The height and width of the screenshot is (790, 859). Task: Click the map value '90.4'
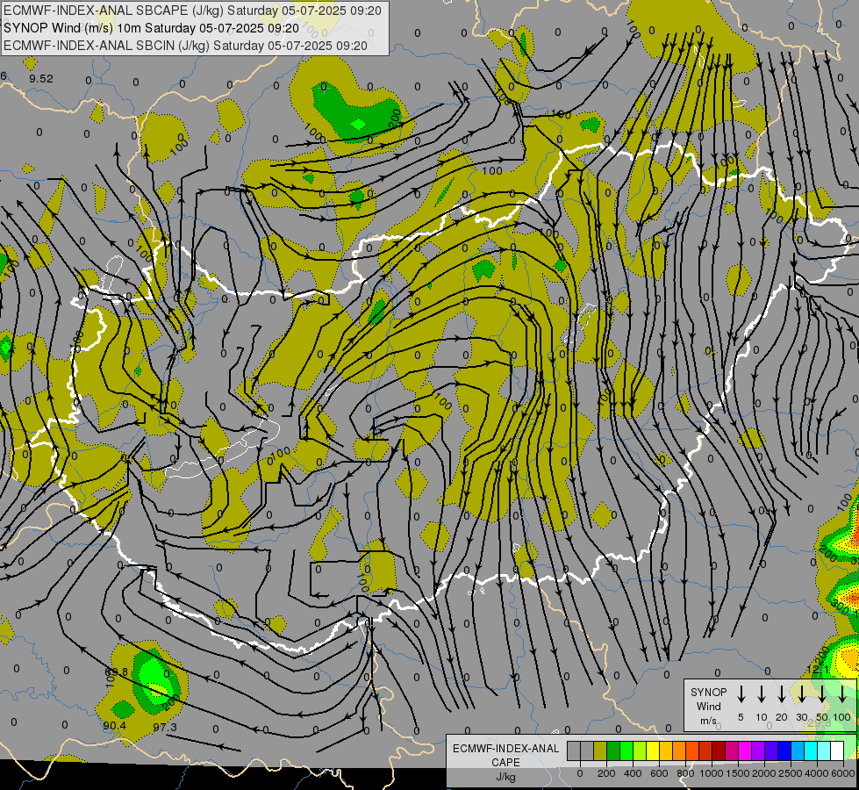(x=114, y=726)
